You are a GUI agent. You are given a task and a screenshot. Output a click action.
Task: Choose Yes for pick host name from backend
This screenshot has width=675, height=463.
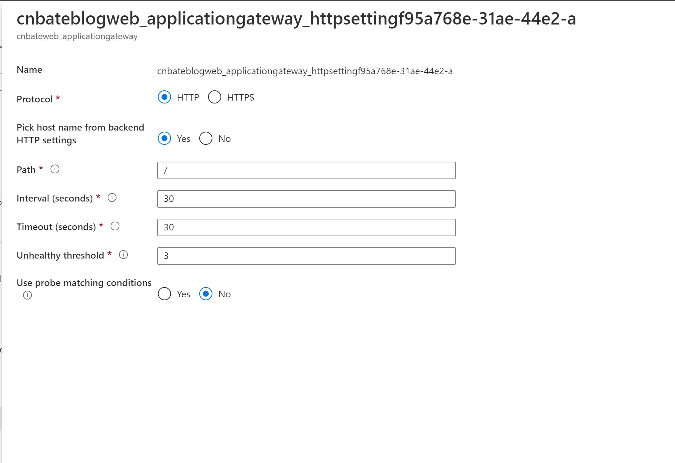(165, 138)
